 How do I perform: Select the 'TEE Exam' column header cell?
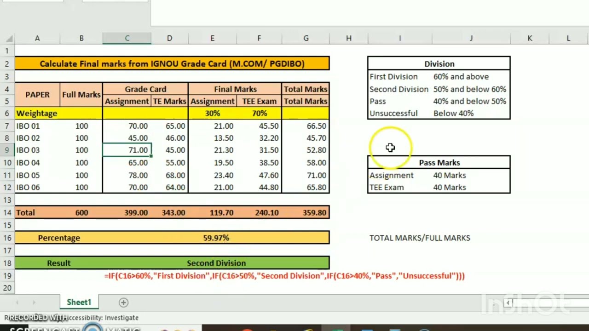(x=259, y=101)
